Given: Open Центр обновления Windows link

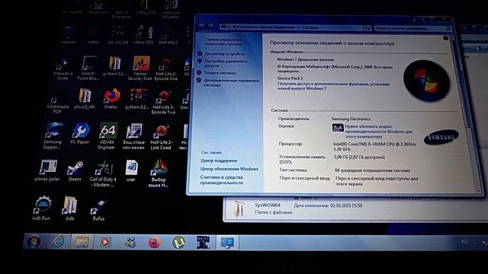Looking at the screenshot, I should pyautogui.click(x=230, y=169).
